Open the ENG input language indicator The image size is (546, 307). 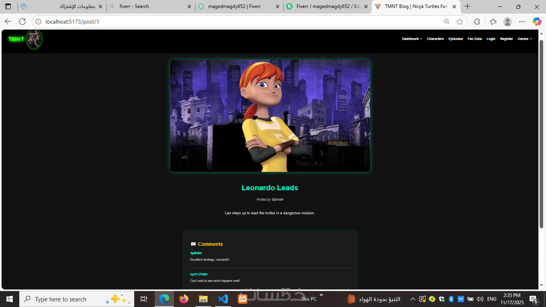(x=492, y=299)
